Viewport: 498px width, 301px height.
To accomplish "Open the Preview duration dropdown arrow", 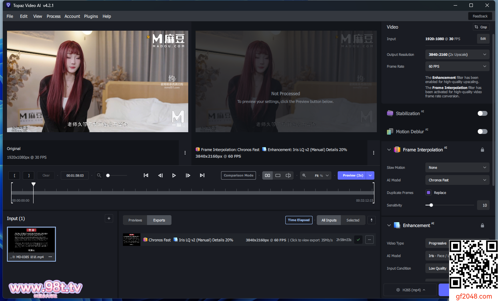I will pos(370,175).
